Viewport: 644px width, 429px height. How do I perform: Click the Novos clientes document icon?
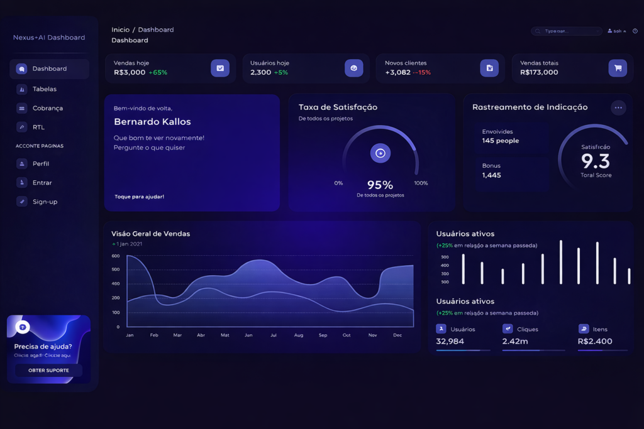(x=489, y=68)
